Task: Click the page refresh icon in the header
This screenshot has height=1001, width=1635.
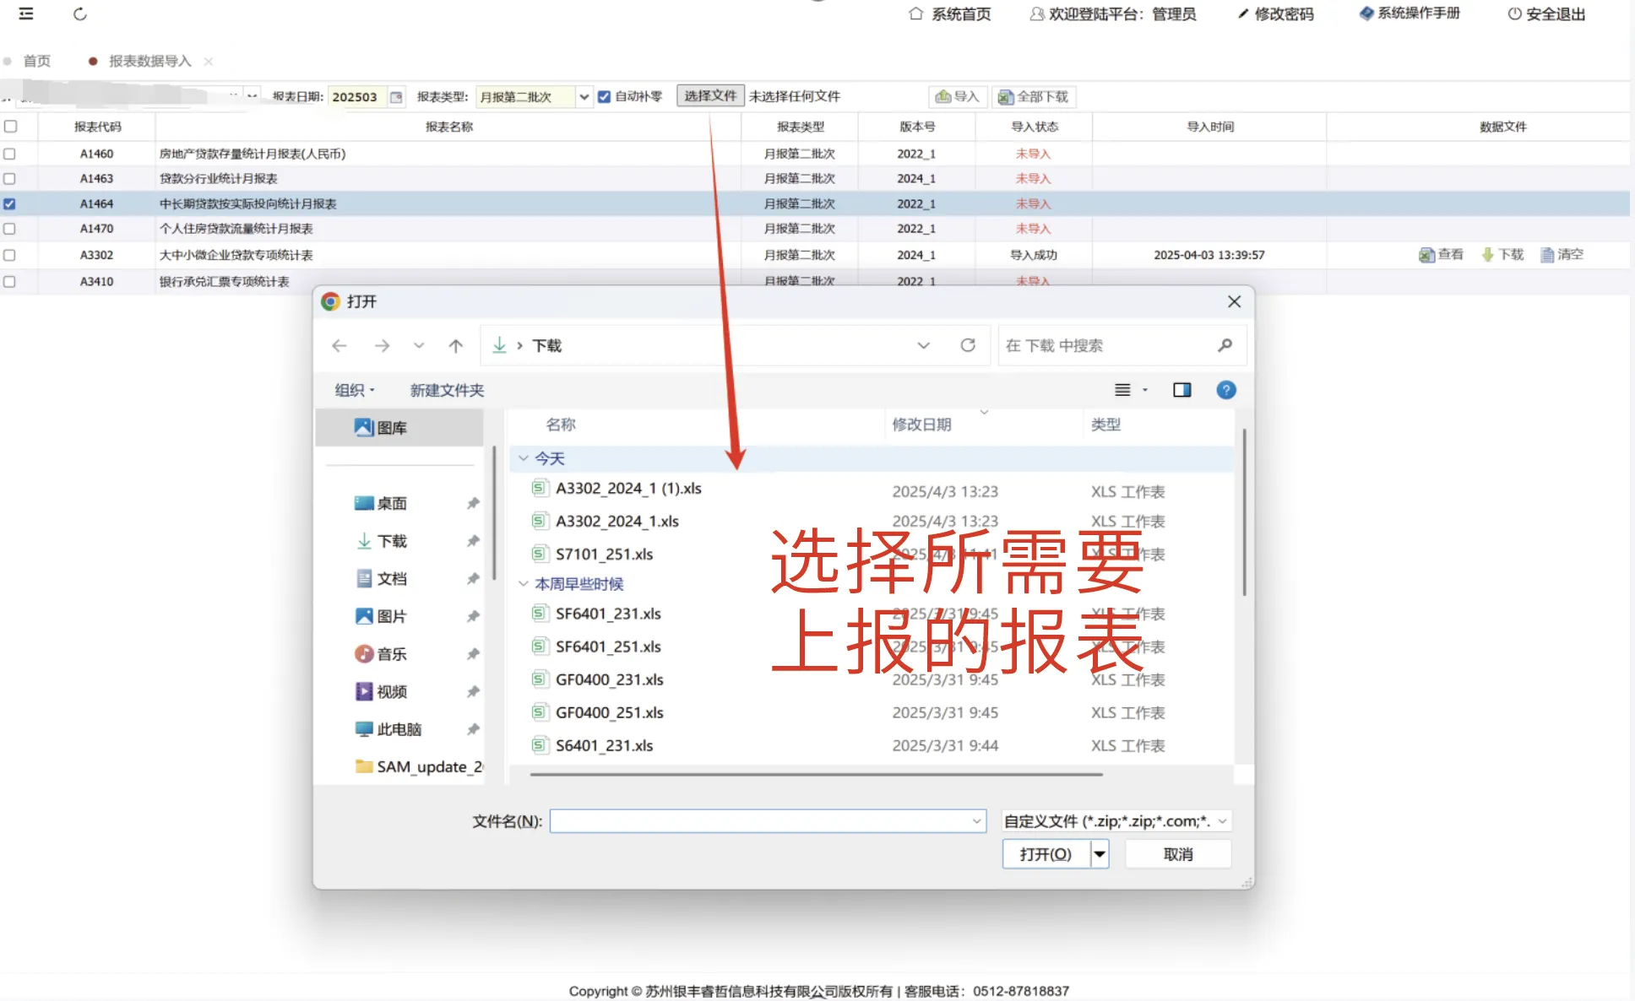Action: click(80, 14)
